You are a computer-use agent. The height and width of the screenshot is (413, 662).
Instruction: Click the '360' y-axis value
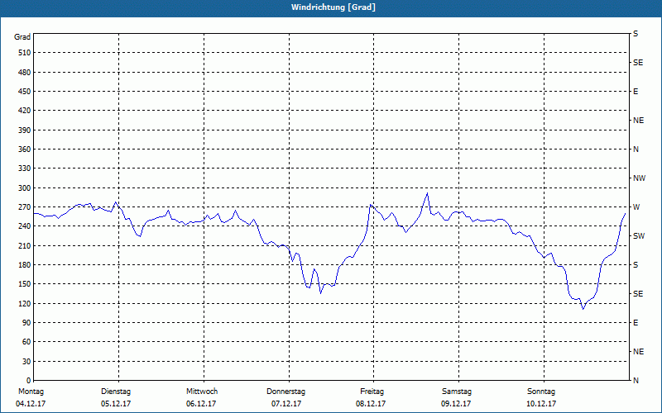click(x=25, y=150)
